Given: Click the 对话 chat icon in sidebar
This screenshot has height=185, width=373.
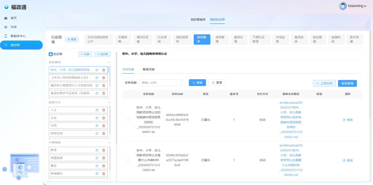Looking at the screenshot, I should click(x=6, y=27).
